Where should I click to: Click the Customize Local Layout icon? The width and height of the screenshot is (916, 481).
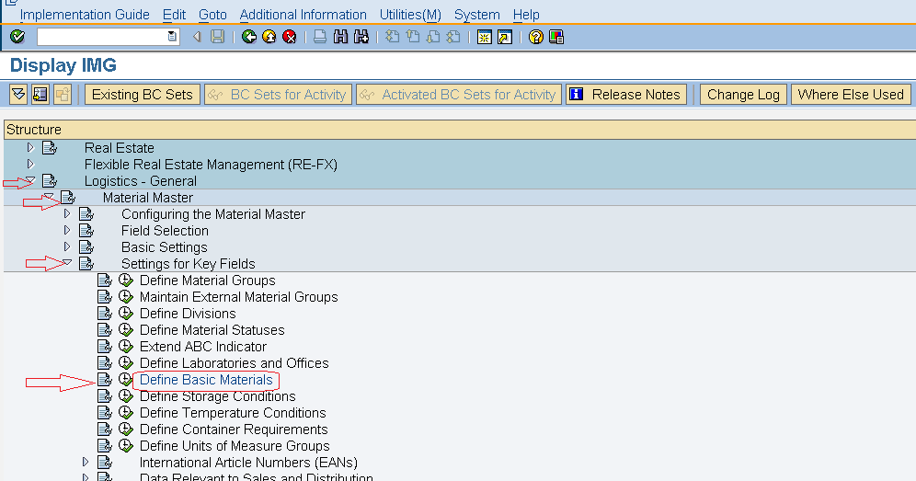click(556, 37)
